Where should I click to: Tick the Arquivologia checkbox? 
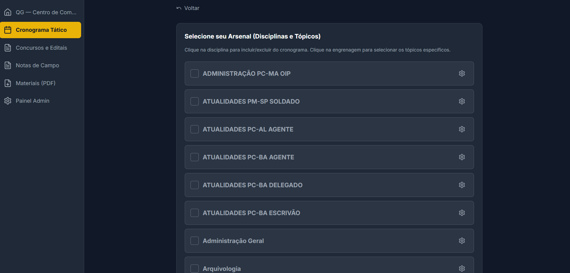coord(194,269)
